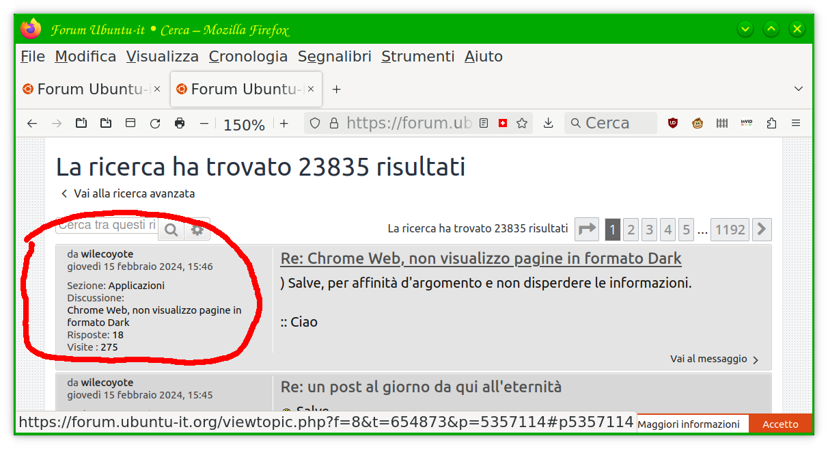Open the Strumenti menu

tap(418, 57)
